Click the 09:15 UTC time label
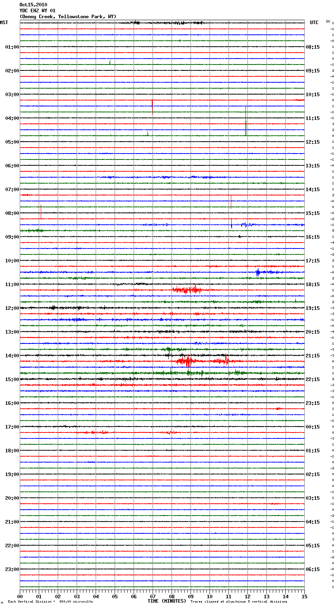Viewport: 336px width, 607px height. pos(313,71)
